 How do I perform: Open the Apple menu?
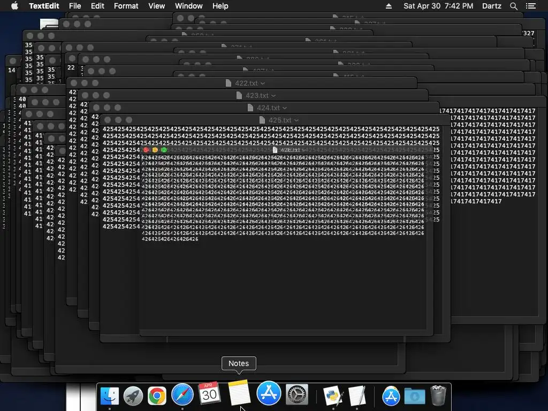pyautogui.click(x=14, y=6)
